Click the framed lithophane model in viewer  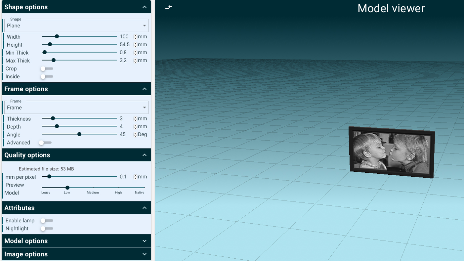[392, 152]
